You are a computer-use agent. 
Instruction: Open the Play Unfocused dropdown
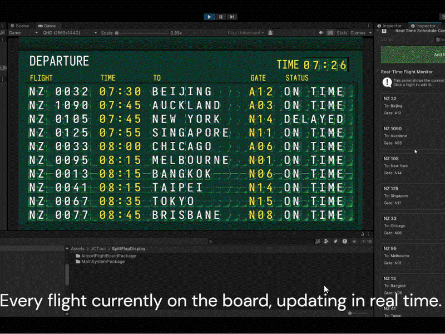[246, 33]
